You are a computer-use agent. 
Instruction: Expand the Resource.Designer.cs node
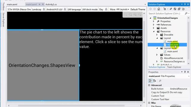157,62
